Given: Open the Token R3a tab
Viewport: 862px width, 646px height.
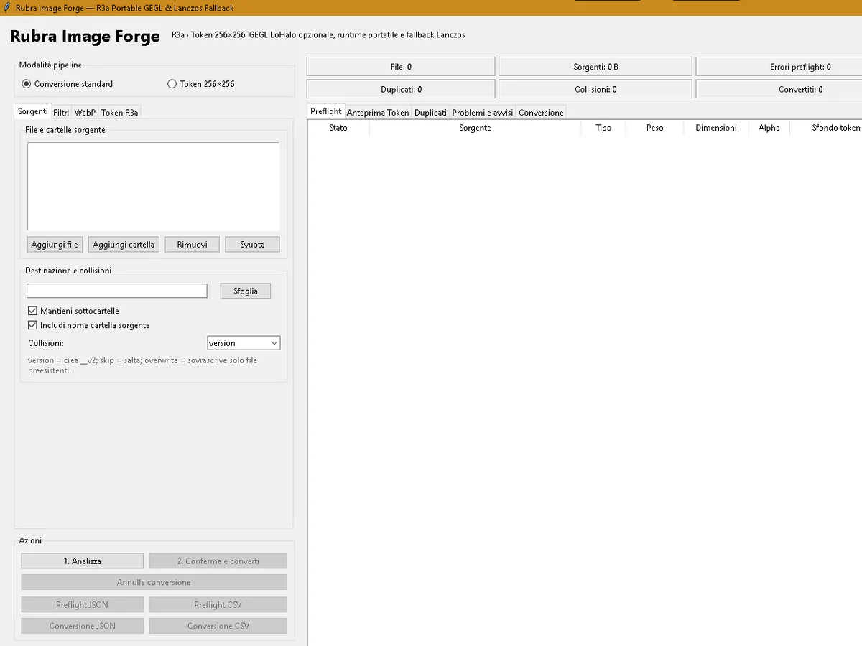Looking at the screenshot, I should 119,113.
